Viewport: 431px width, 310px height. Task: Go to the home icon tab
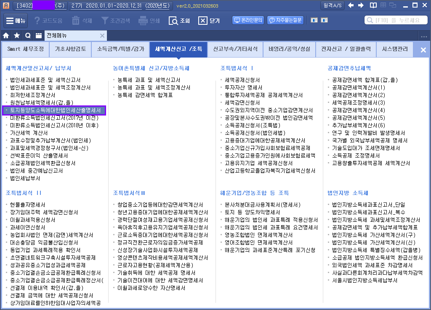[x=6, y=36]
